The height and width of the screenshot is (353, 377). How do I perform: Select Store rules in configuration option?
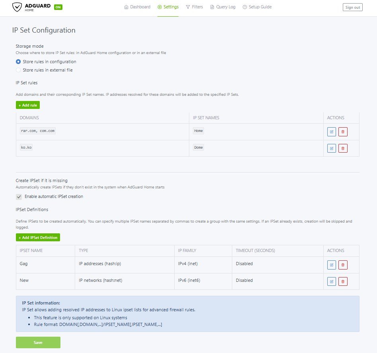click(x=18, y=62)
